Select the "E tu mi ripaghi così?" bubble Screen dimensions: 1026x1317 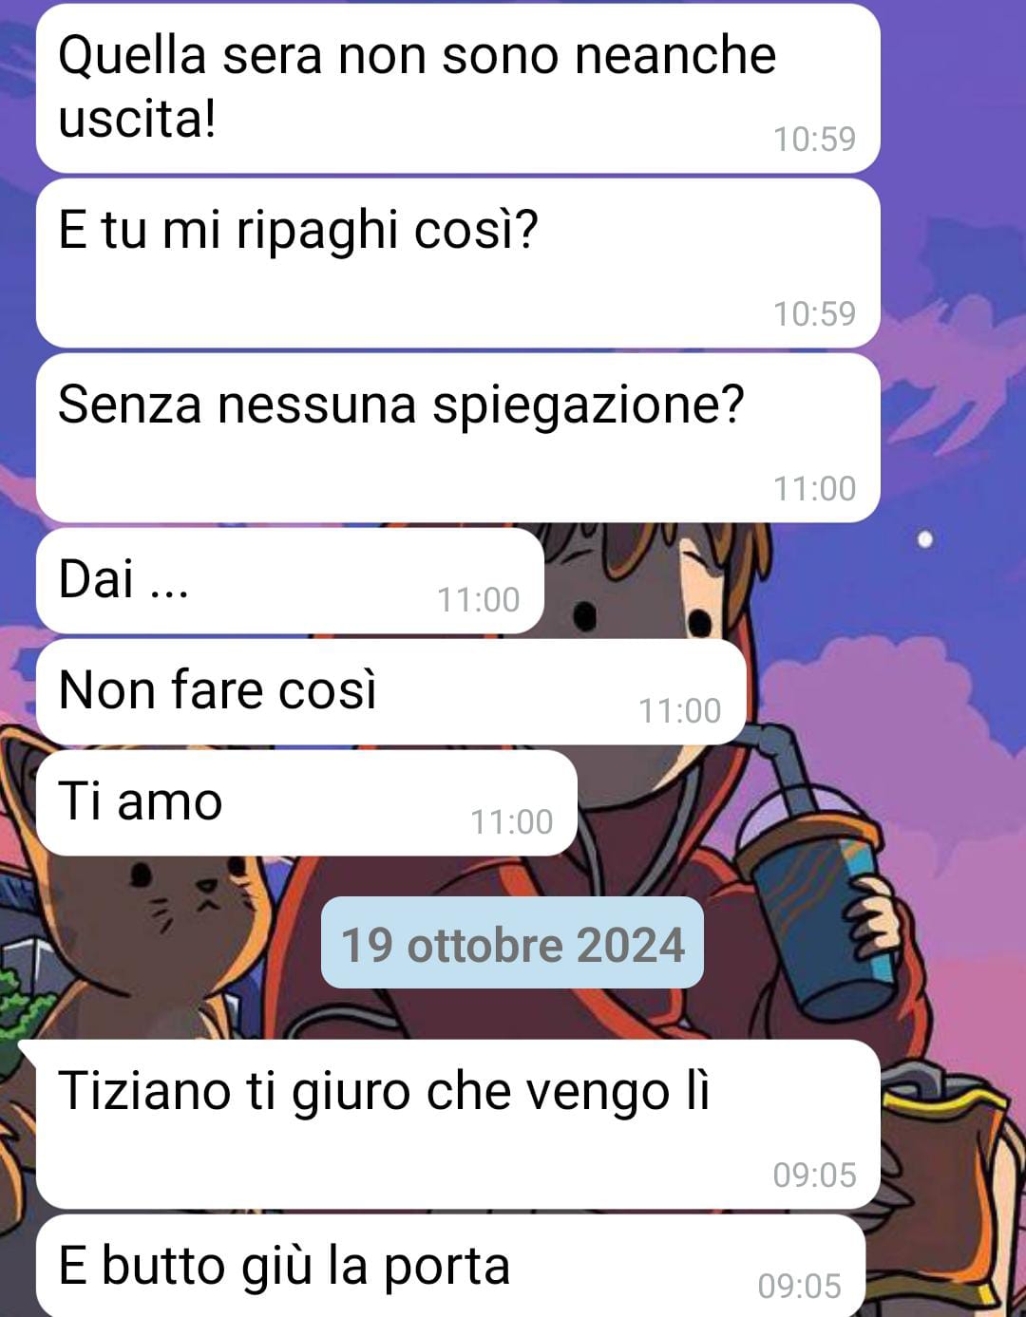coord(458,263)
